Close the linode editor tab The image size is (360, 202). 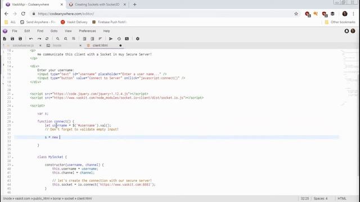tap(80, 45)
